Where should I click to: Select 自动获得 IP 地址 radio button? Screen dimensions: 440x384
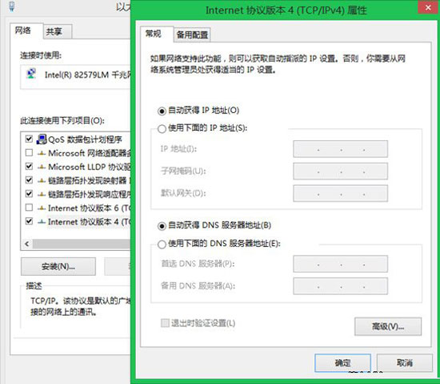(x=162, y=111)
